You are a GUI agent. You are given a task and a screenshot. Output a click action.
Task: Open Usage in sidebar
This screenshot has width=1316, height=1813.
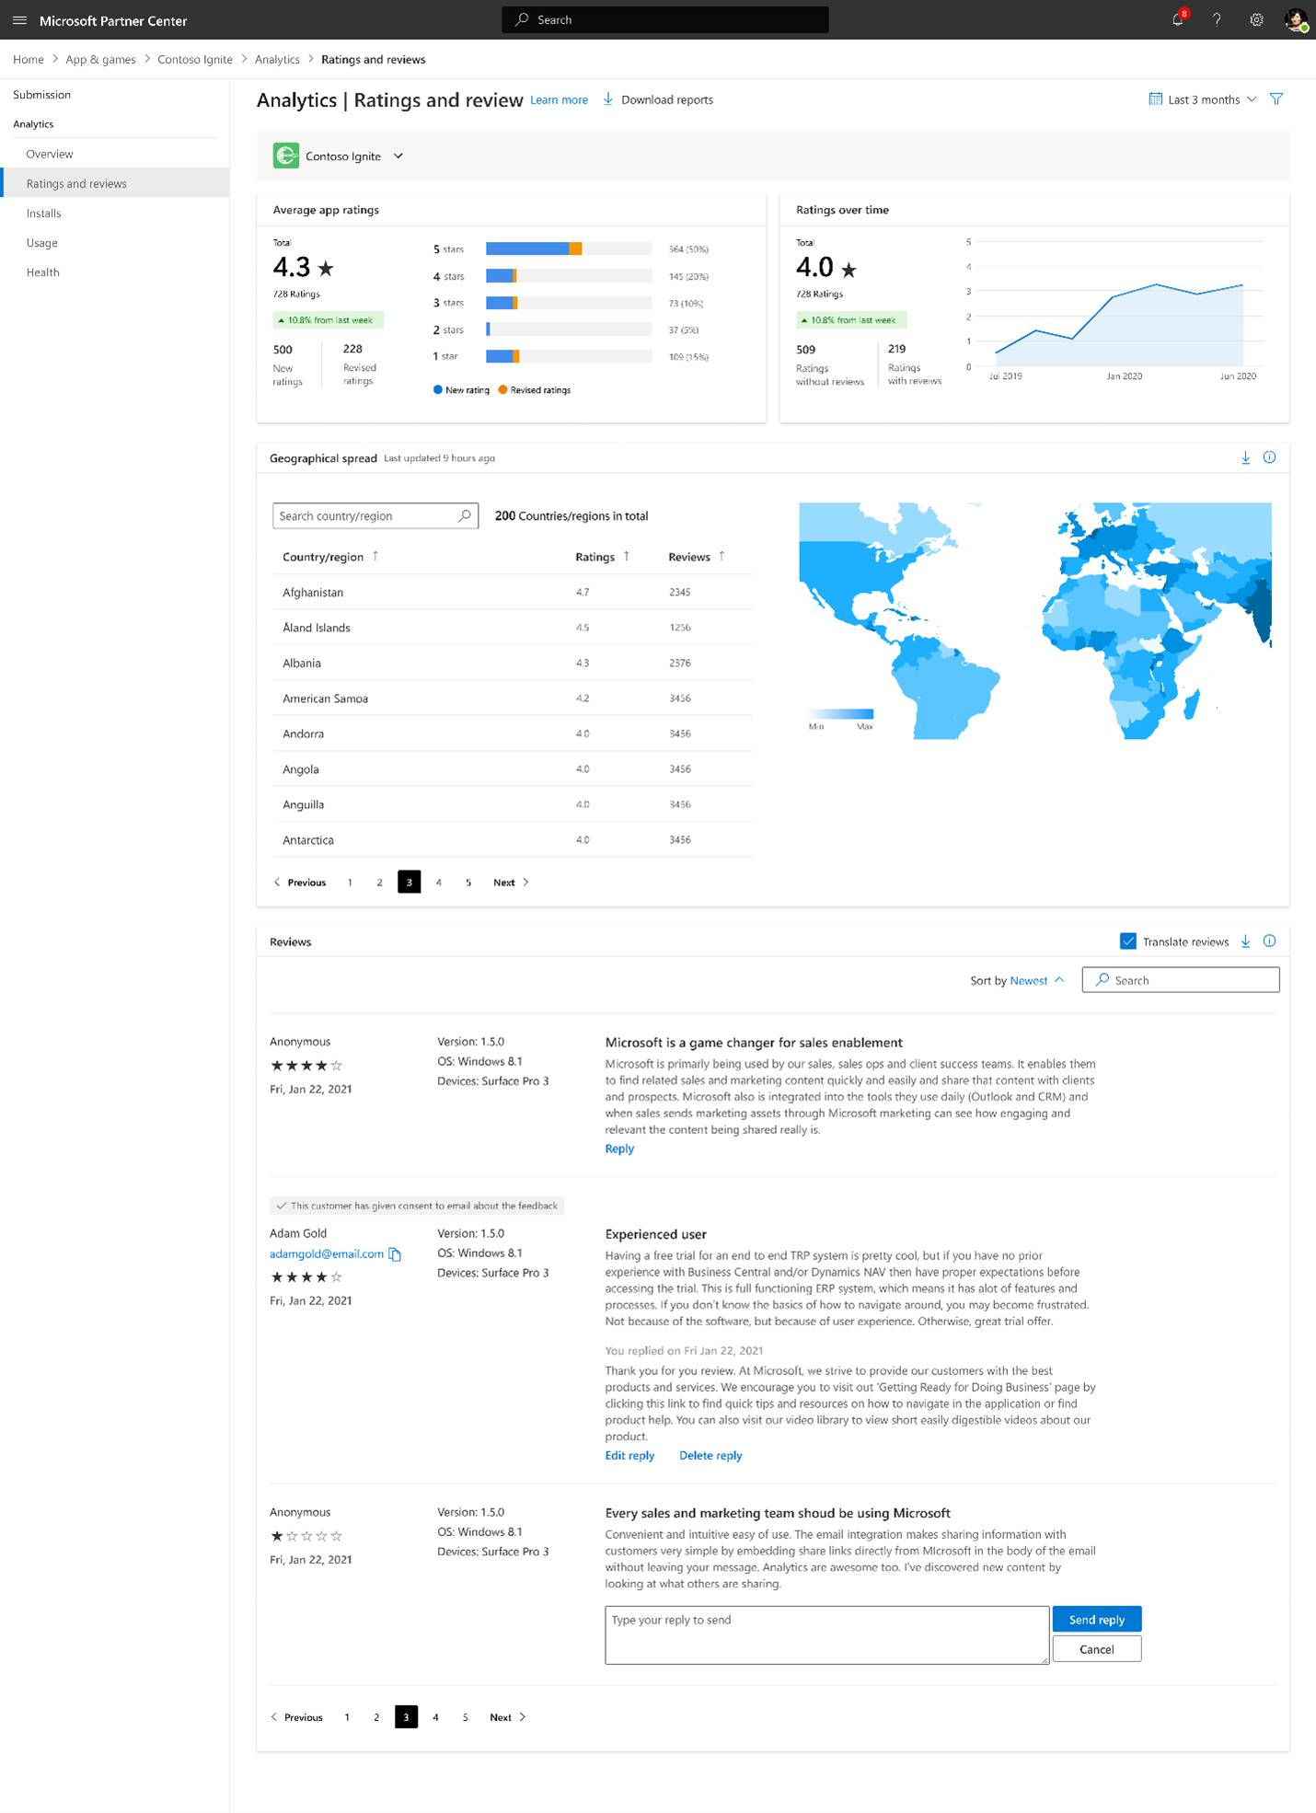point(41,243)
